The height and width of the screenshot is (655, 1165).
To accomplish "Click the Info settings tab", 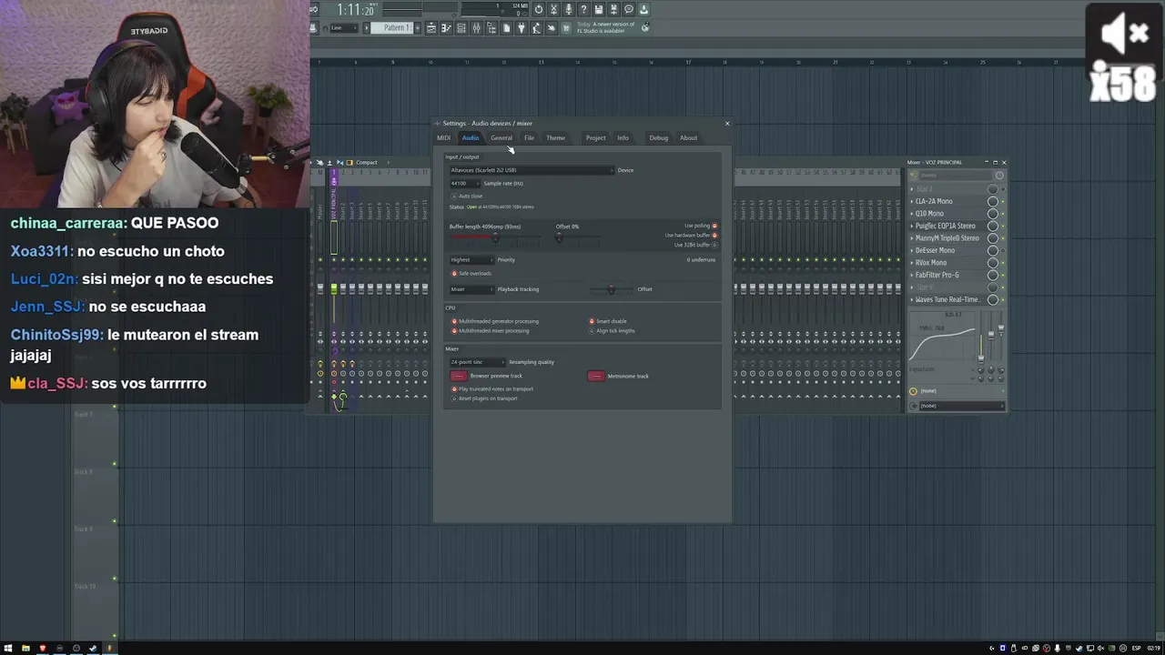I will click(623, 138).
